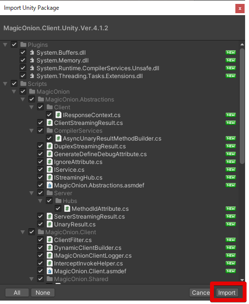The image size is (249, 304).
Task: Click the Plugins folder icon
Action: pyautogui.click(x=23, y=45)
